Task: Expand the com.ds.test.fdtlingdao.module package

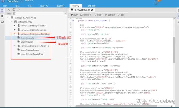Action: (x=15, y=26)
